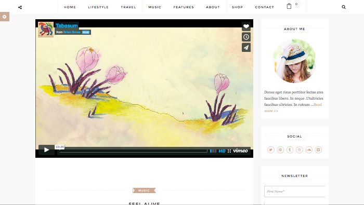Open the second social circle icon

tap(280, 150)
